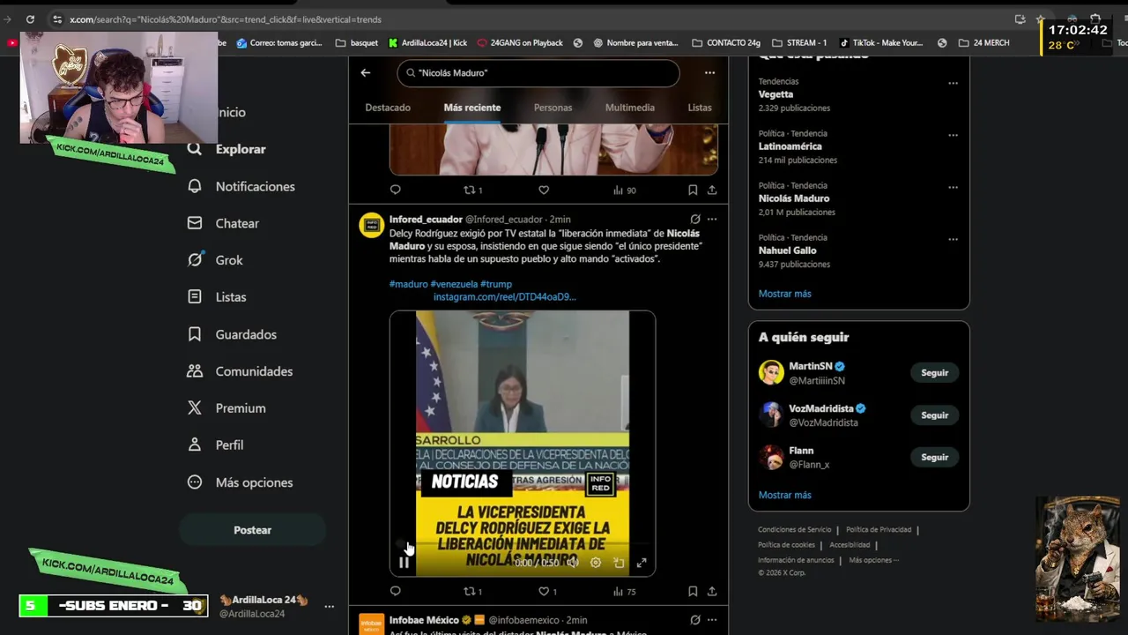The width and height of the screenshot is (1128, 635).
Task: Open Listas in the left sidebar
Action: click(x=217, y=297)
